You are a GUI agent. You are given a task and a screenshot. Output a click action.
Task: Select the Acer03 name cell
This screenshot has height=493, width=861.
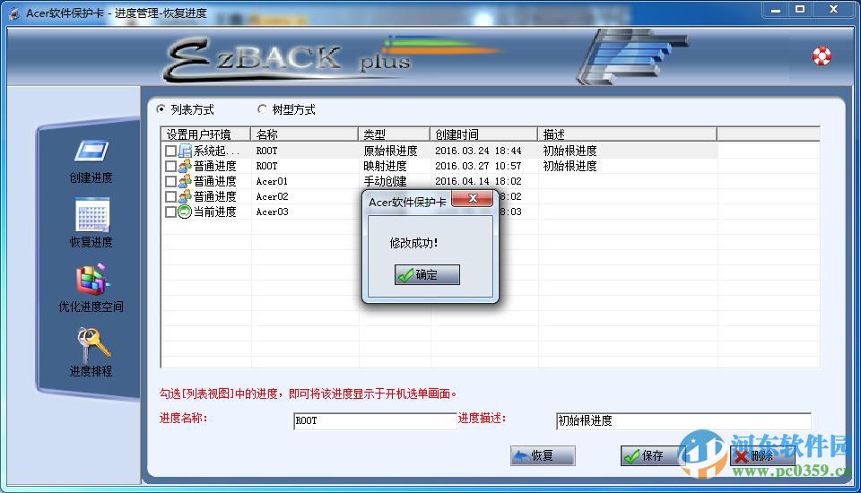point(272,212)
